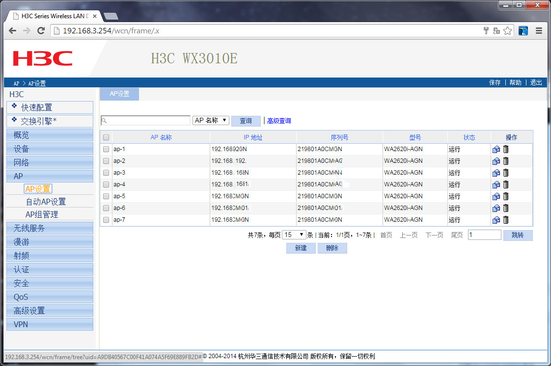Click the edit icon for ap-1

(496, 150)
